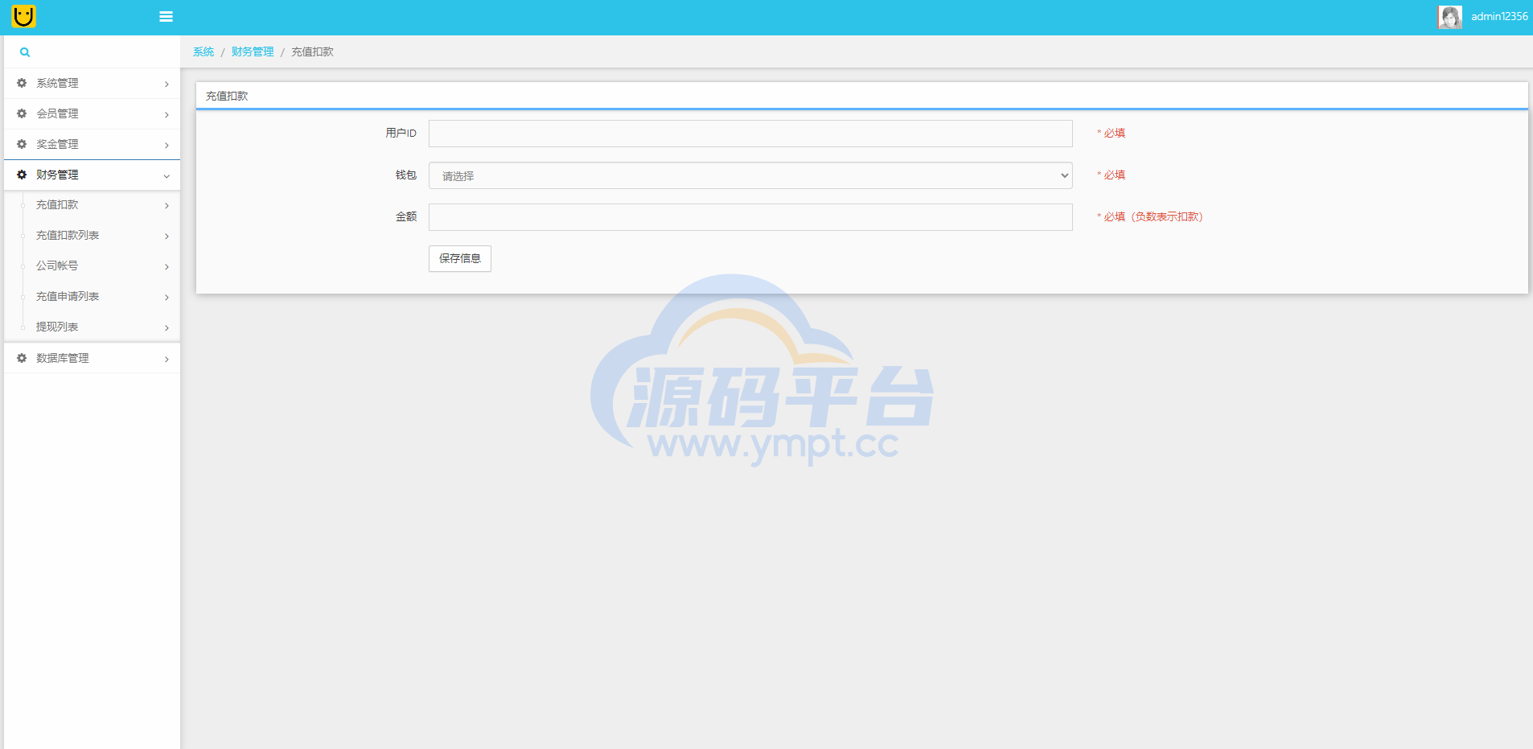Click the sidebar search magnifier icon
The height and width of the screenshot is (749, 1533).
click(x=25, y=52)
